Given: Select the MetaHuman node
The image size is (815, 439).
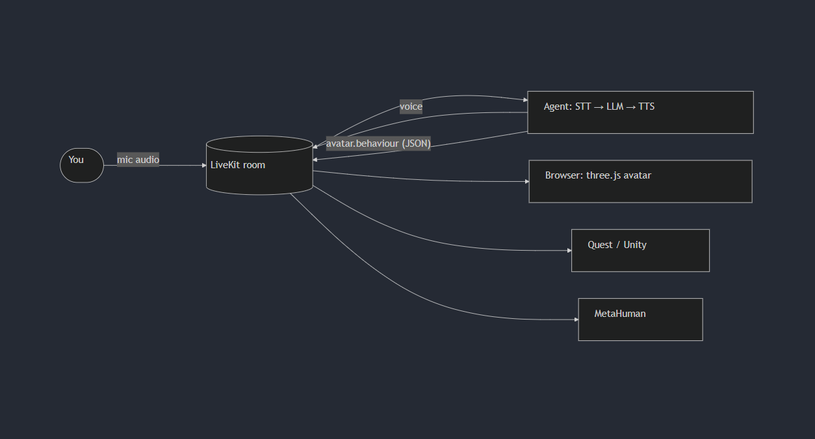Looking at the screenshot, I should (640, 319).
